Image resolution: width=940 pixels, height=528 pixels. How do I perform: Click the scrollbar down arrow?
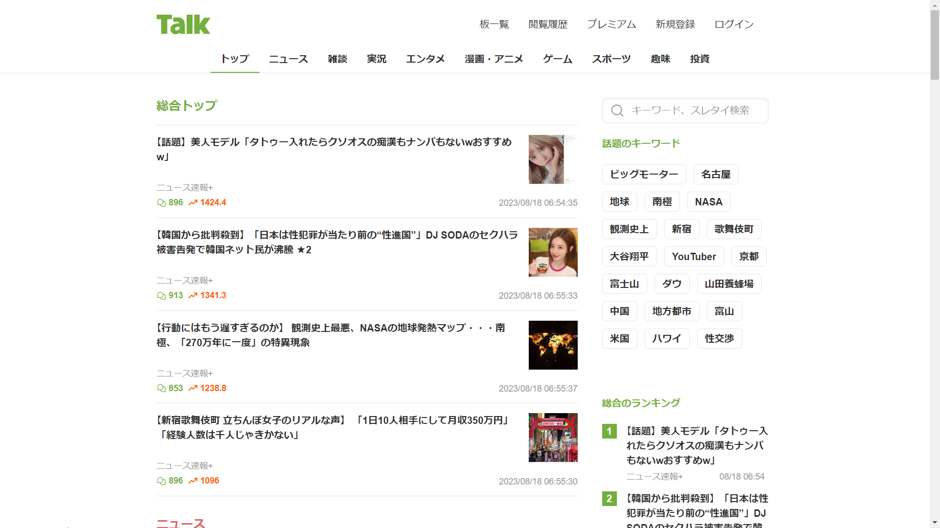[935, 523]
